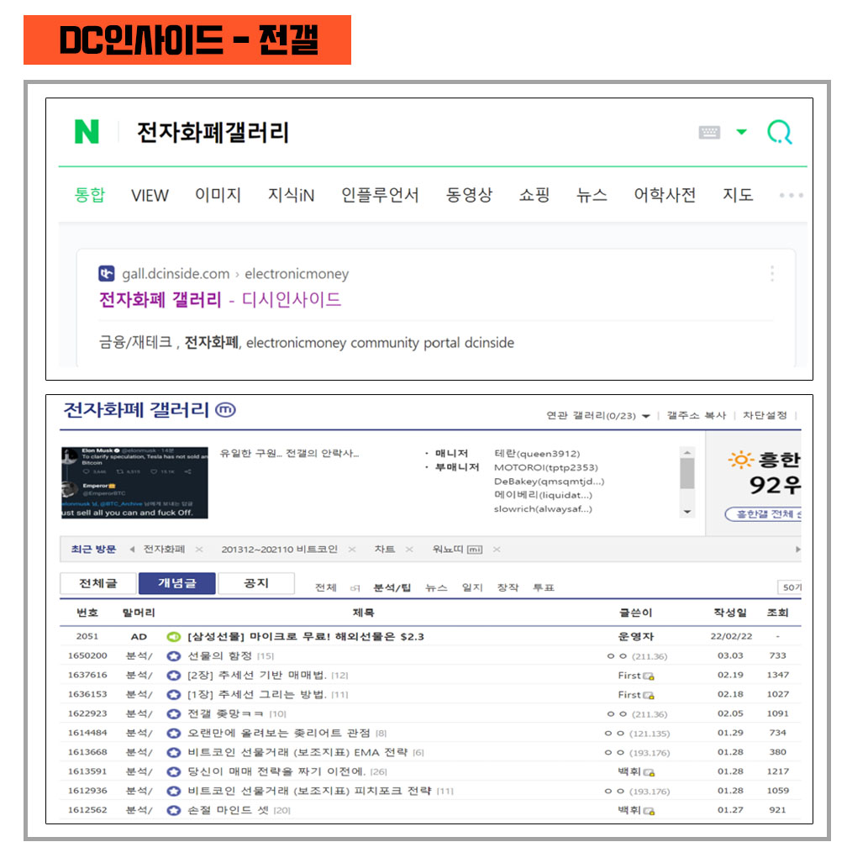The image size is (847, 842).
Task: Expand the search history dropdown arrow
Action: (742, 132)
